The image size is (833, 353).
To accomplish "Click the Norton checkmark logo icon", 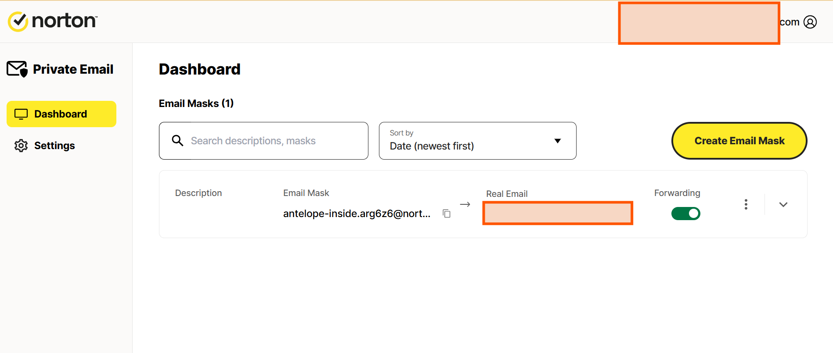I will pos(18,21).
